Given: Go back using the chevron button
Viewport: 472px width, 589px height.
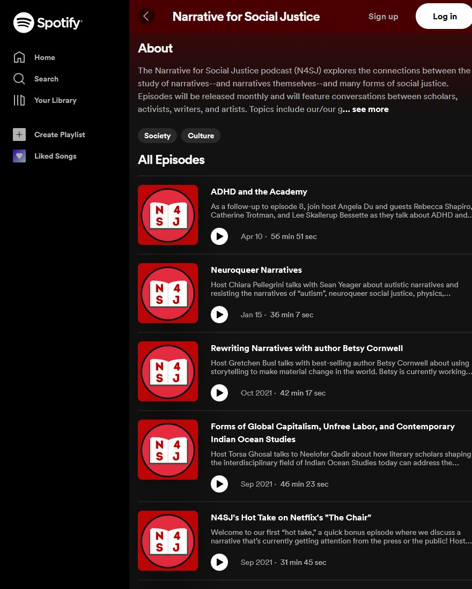Looking at the screenshot, I should (x=146, y=16).
